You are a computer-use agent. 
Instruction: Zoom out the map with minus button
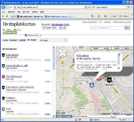point(63,98)
